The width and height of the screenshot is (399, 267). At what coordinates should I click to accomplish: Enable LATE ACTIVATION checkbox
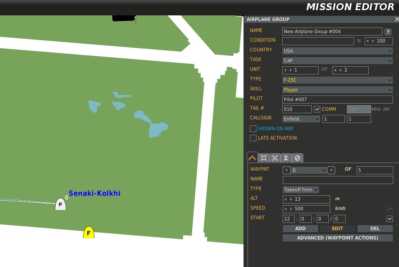pyautogui.click(x=253, y=138)
